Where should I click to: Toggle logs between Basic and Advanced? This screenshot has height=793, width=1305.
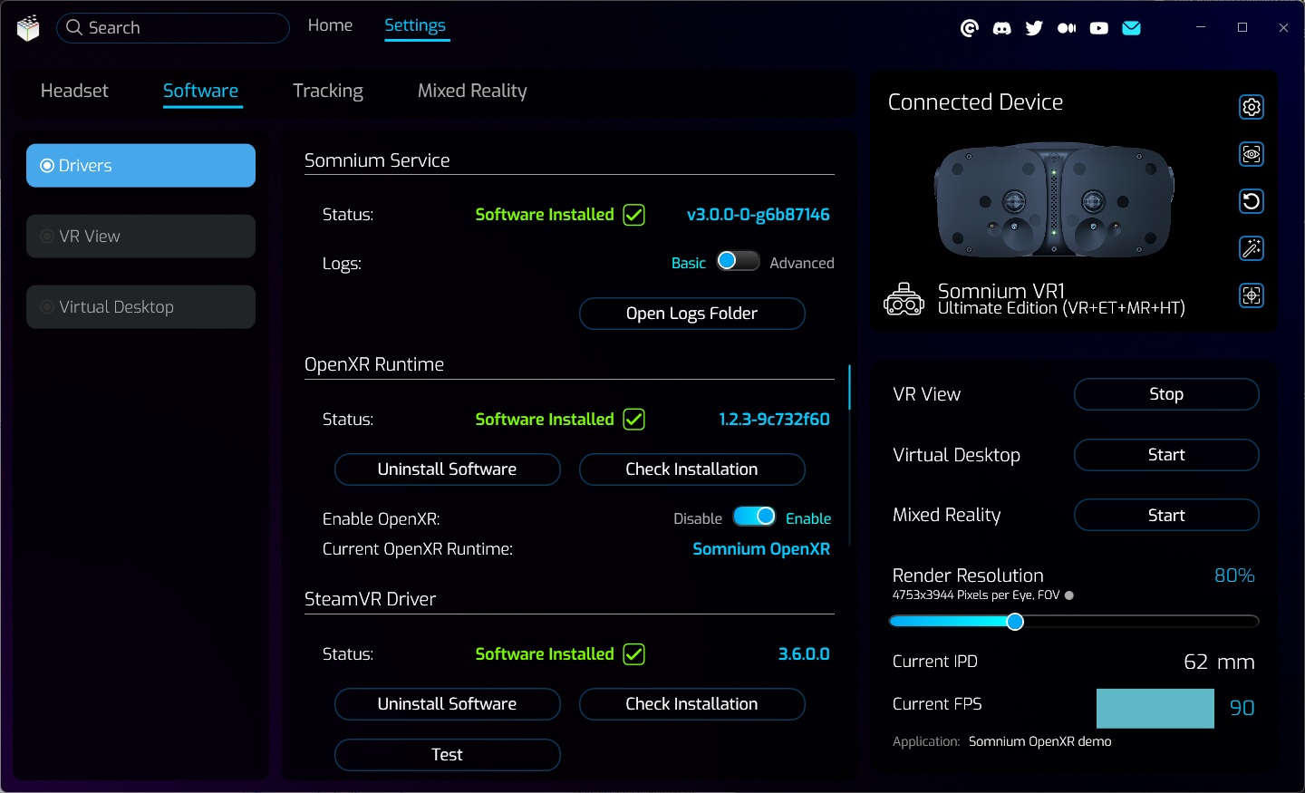tap(738, 262)
